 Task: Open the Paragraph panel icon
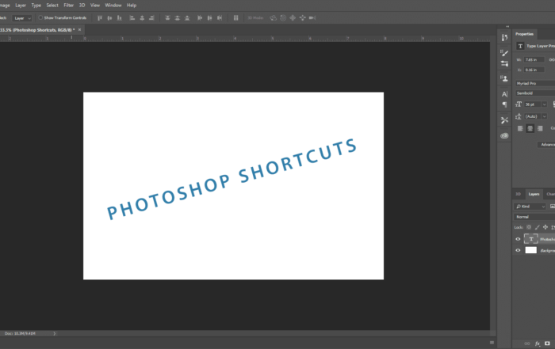click(x=504, y=104)
